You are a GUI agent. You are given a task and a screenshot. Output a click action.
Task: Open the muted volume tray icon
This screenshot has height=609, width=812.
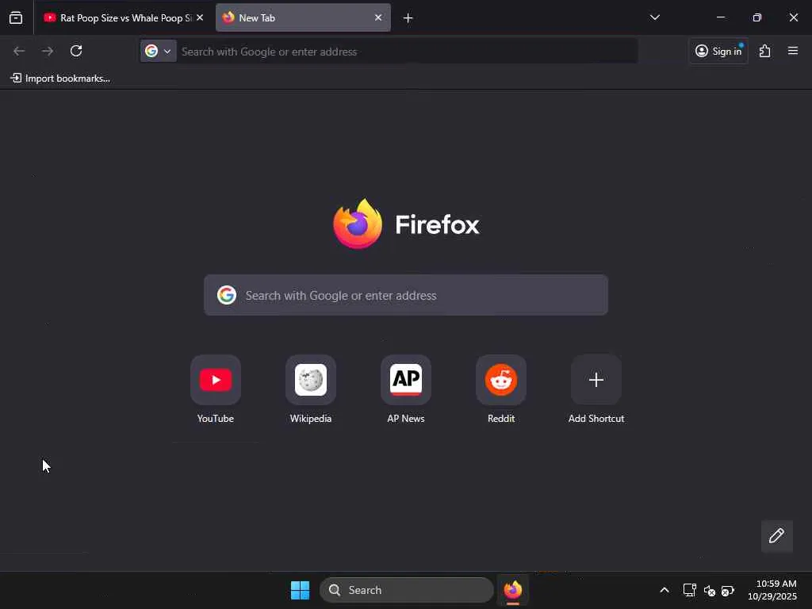click(x=710, y=590)
